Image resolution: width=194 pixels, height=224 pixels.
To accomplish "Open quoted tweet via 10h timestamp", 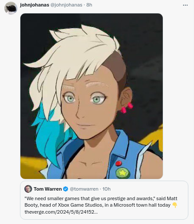I will (106, 189).
